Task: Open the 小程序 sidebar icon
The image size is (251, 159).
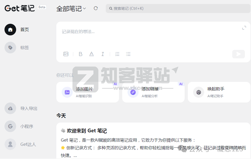Action: [x=10, y=126]
